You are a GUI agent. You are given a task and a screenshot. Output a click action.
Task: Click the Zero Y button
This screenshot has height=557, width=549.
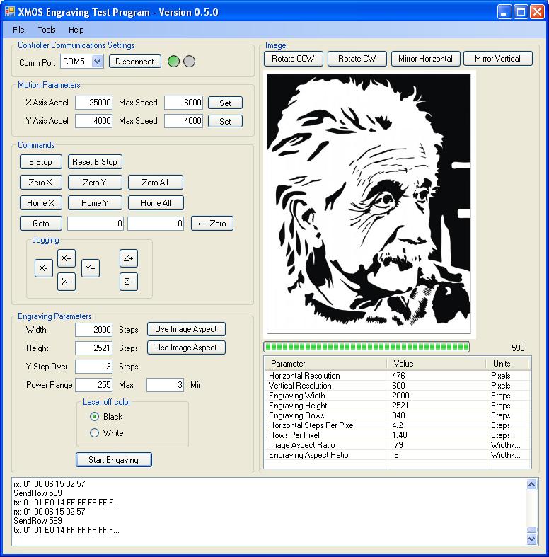[x=95, y=183]
